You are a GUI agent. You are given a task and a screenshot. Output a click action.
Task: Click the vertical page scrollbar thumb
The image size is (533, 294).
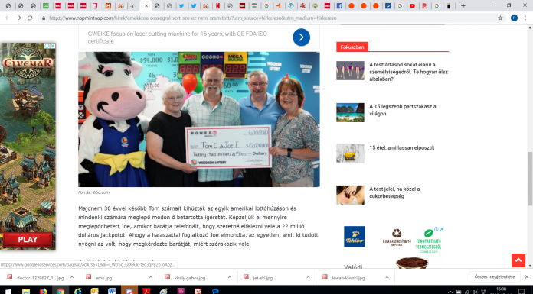click(530, 179)
